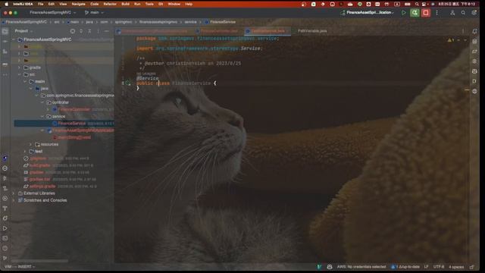
Task: Open the Build menu
Action: (126, 4)
